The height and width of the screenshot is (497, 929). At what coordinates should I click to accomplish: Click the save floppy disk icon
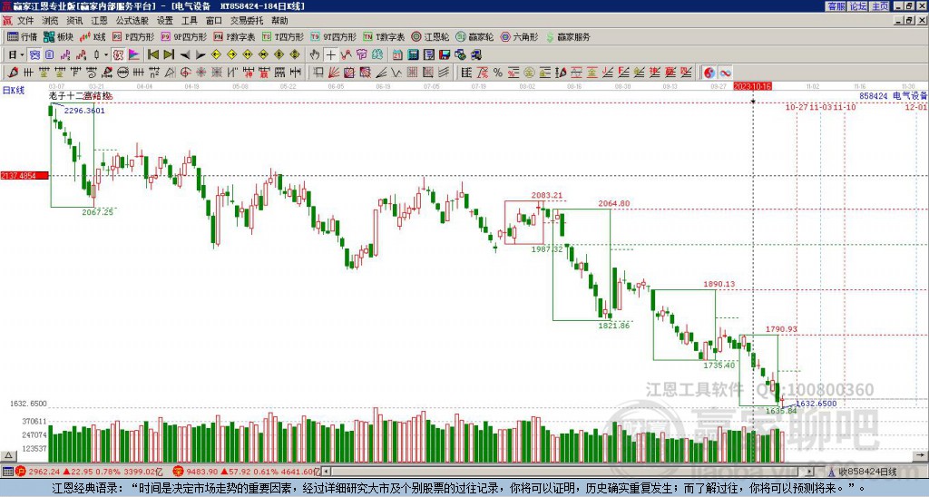click(x=445, y=55)
